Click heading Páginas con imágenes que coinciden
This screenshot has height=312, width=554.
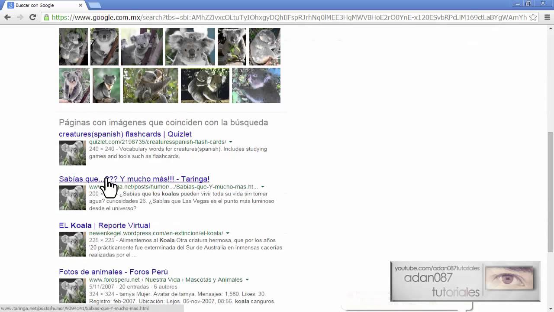click(164, 123)
